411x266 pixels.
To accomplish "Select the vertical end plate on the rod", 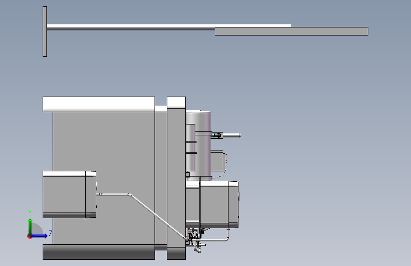I will click(x=45, y=31).
